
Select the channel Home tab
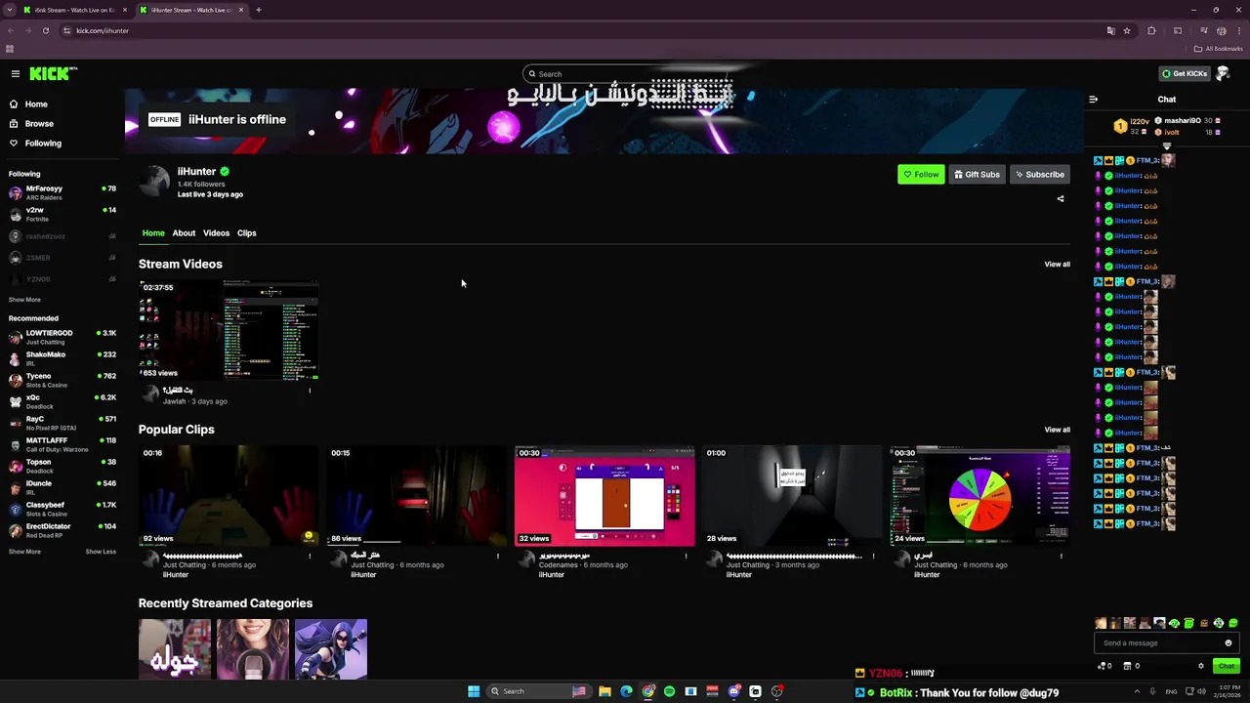click(x=153, y=233)
